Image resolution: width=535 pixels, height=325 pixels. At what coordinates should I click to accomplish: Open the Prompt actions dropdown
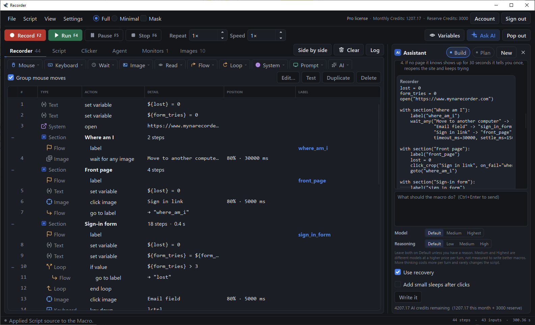click(308, 65)
